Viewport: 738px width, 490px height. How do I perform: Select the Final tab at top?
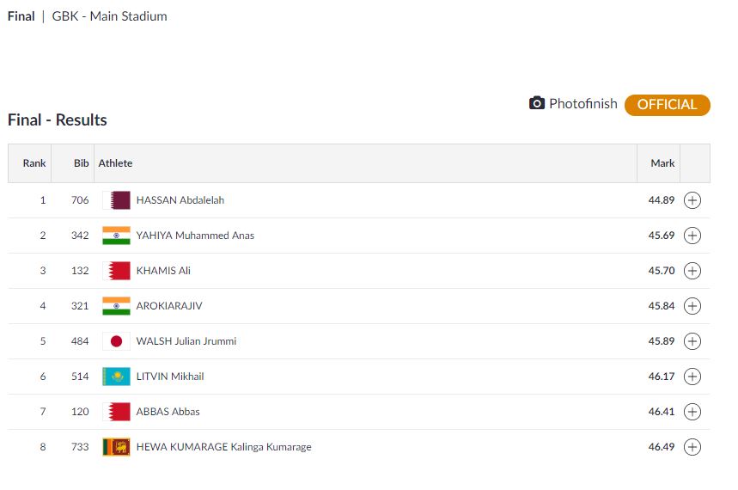(x=21, y=16)
